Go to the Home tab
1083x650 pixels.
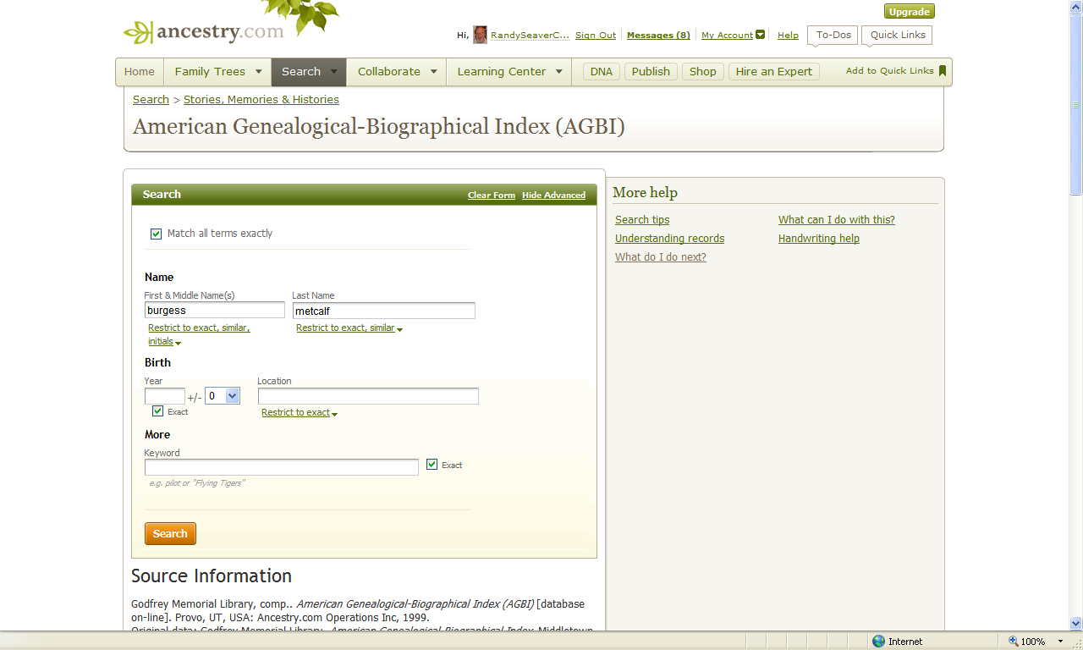point(140,72)
